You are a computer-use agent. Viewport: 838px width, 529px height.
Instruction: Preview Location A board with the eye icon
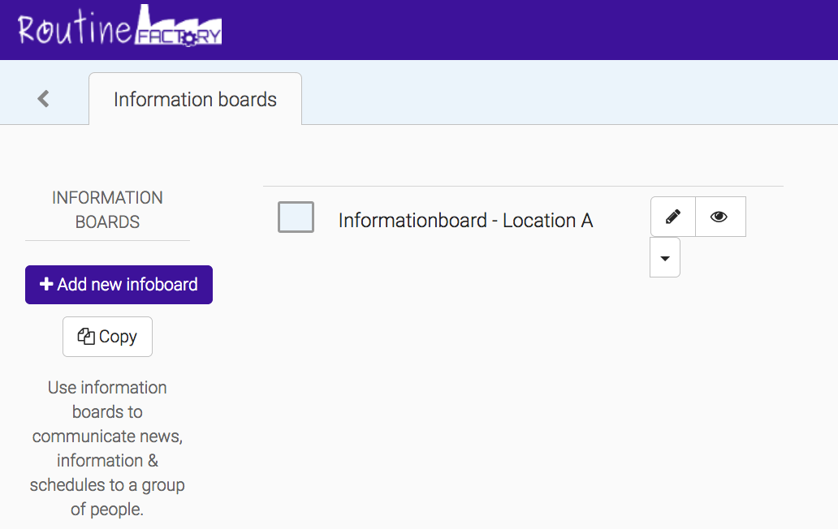[720, 216]
